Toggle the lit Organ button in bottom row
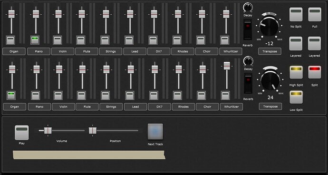The image size is (328, 175). (11, 95)
